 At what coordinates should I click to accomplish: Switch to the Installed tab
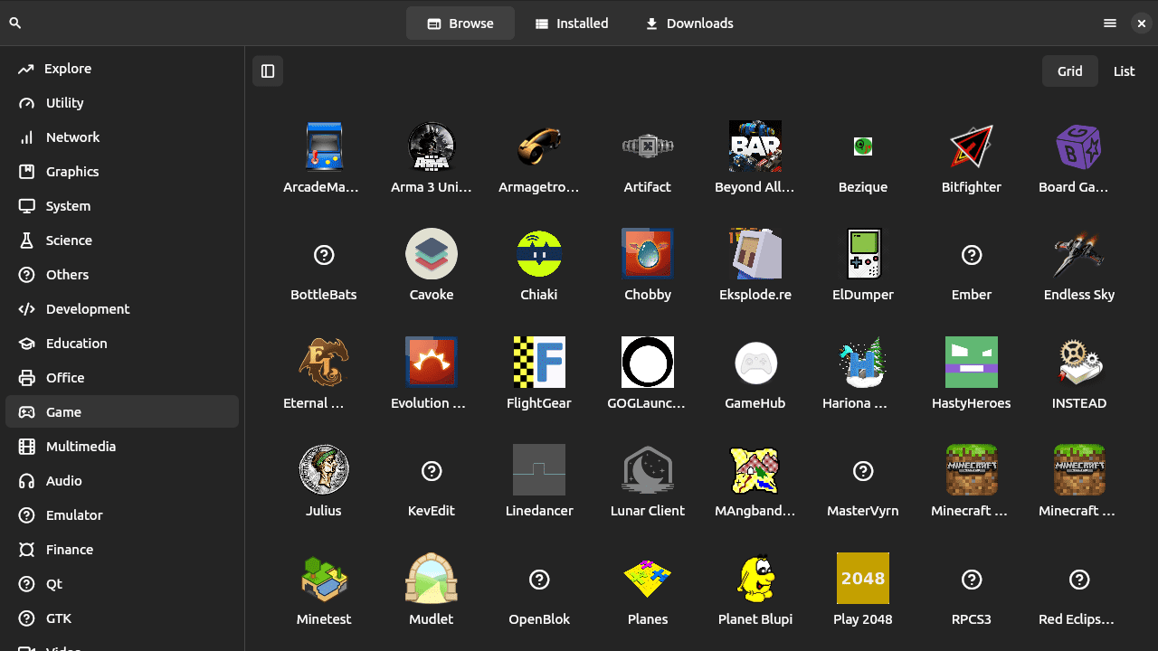[571, 24]
